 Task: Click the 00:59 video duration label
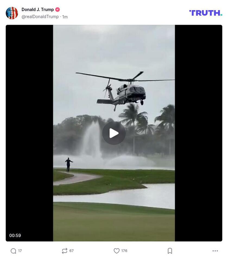coord(15,235)
